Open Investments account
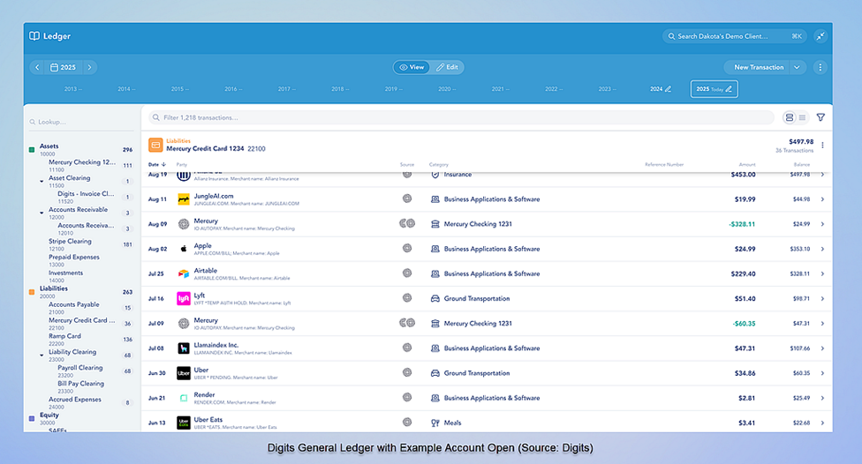The height and width of the screenshot is (464, 862). point(65,273)
